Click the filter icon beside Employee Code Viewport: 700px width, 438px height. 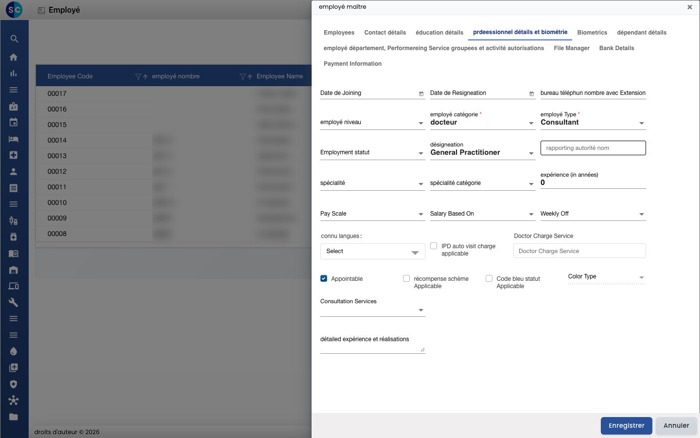click(138, 76)
